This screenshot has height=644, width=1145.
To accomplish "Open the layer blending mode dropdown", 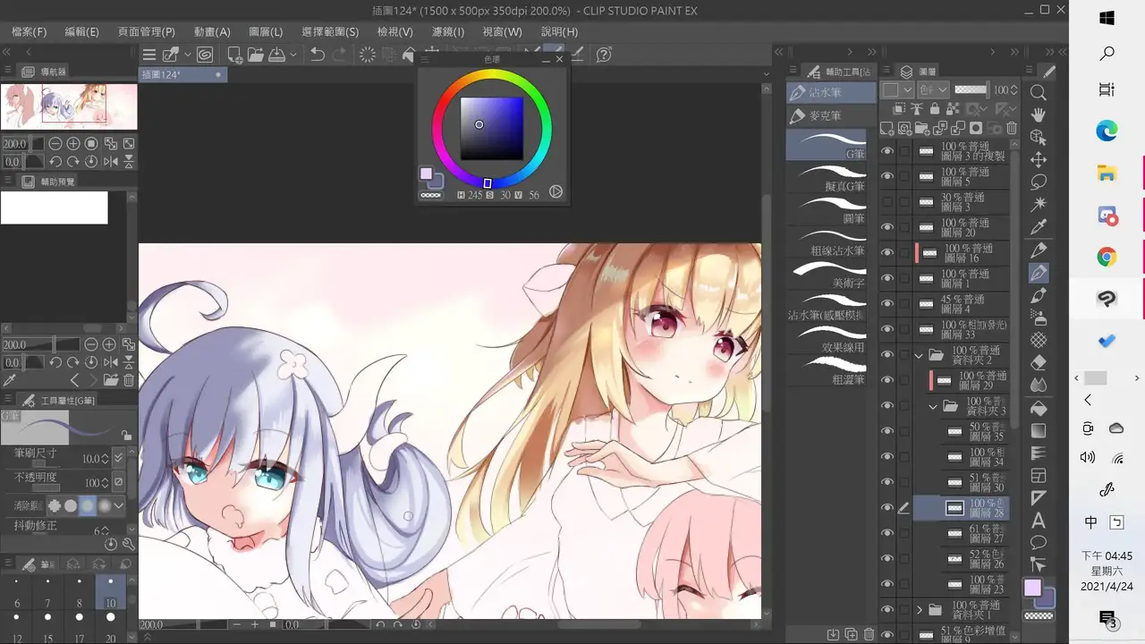I will 933,90.
